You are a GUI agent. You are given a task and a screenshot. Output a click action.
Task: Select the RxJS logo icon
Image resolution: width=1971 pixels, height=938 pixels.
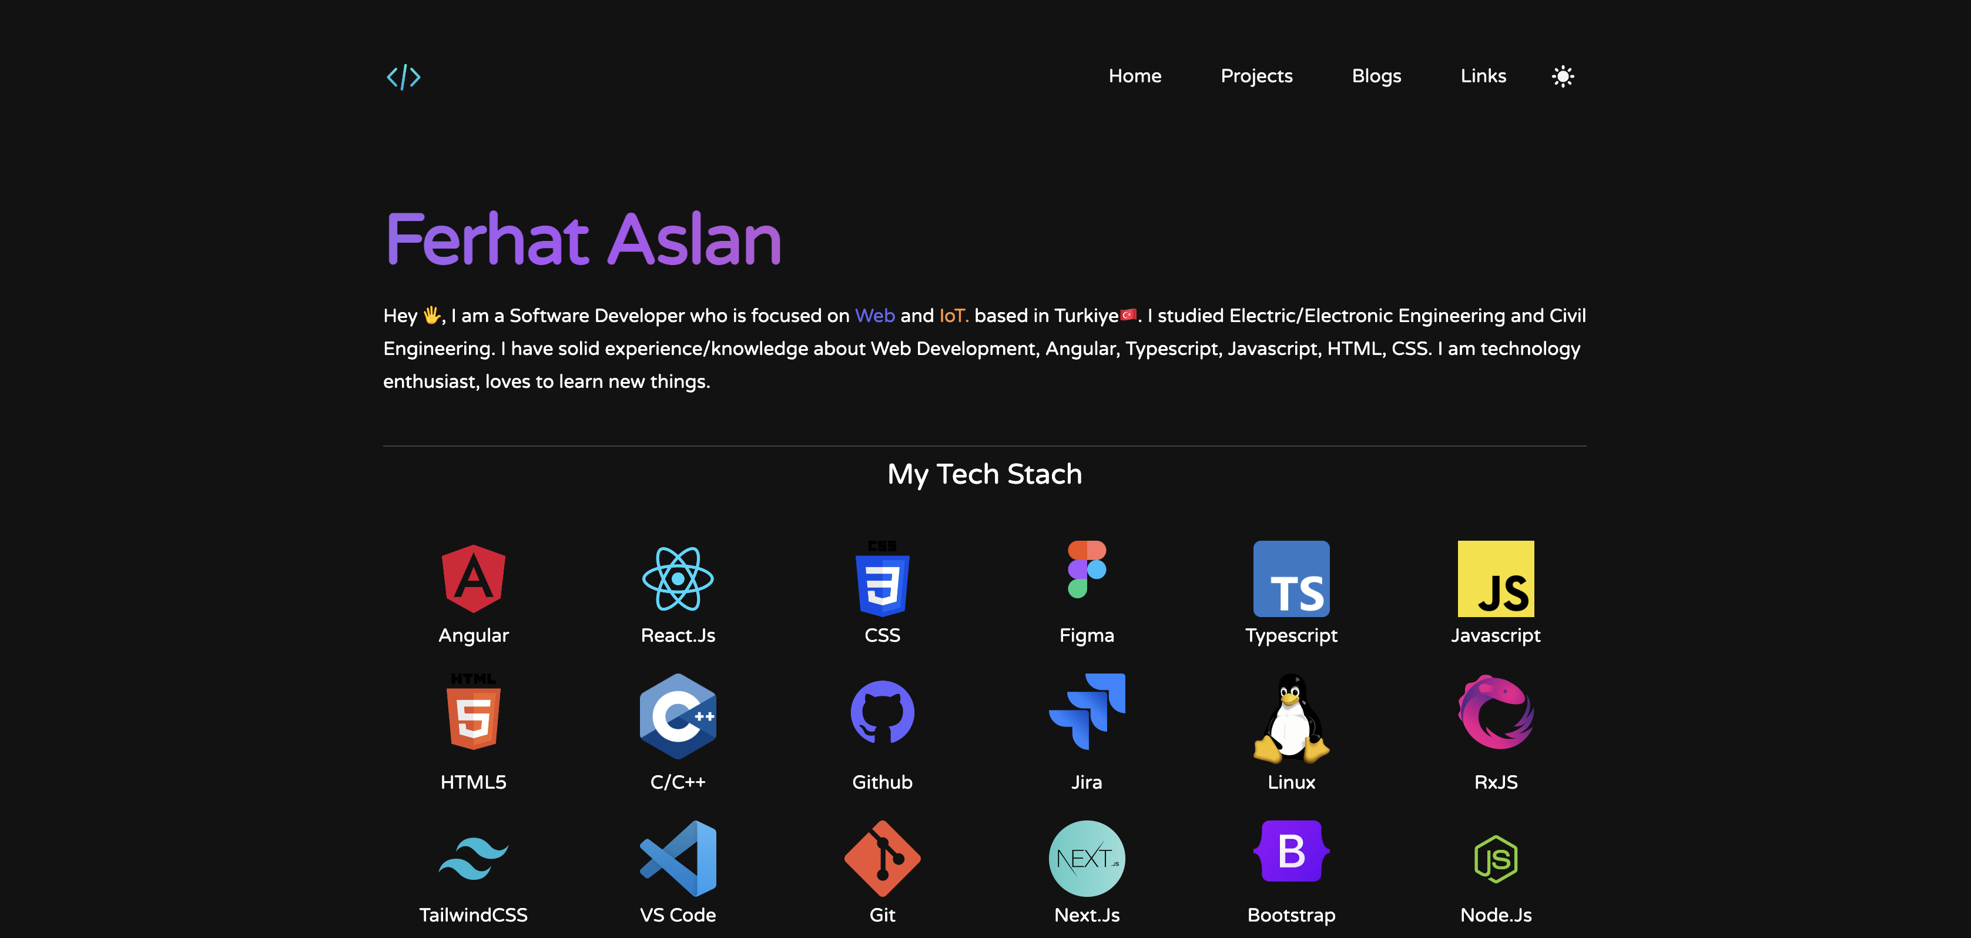click(1496, 712)
